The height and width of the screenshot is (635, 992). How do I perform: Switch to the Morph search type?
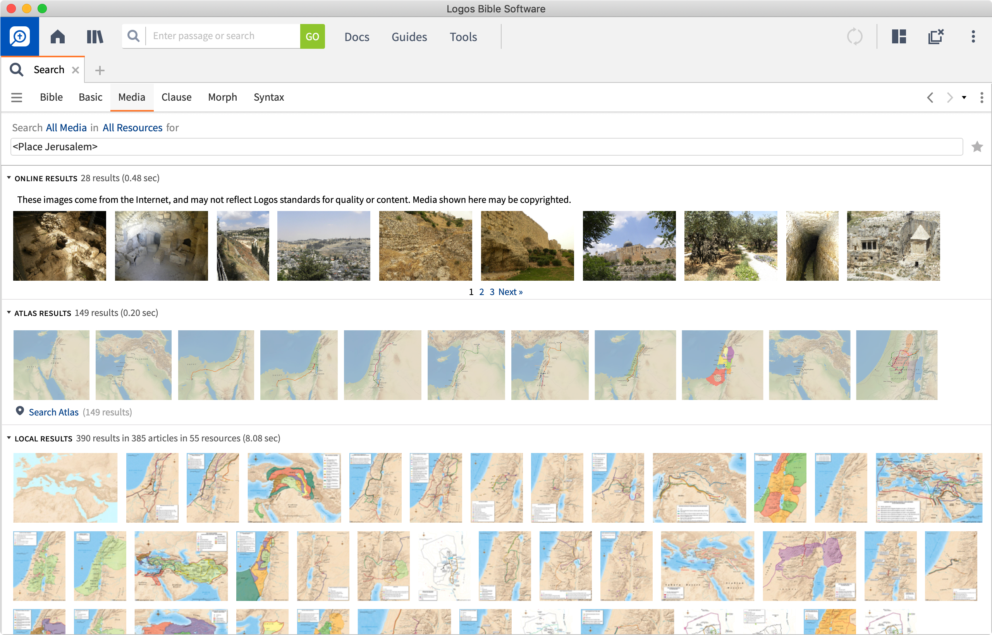pos(222,97)
